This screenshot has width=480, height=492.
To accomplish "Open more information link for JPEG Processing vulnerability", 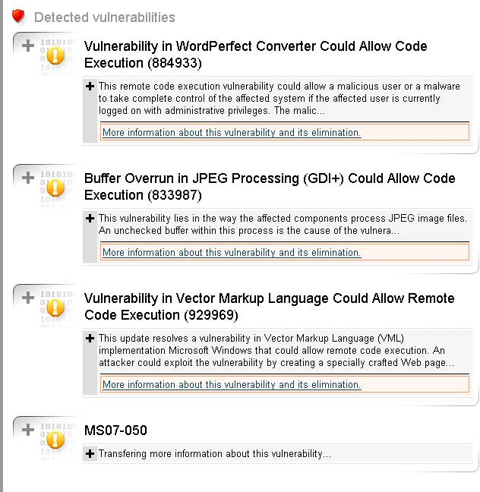I will [232, 252].
